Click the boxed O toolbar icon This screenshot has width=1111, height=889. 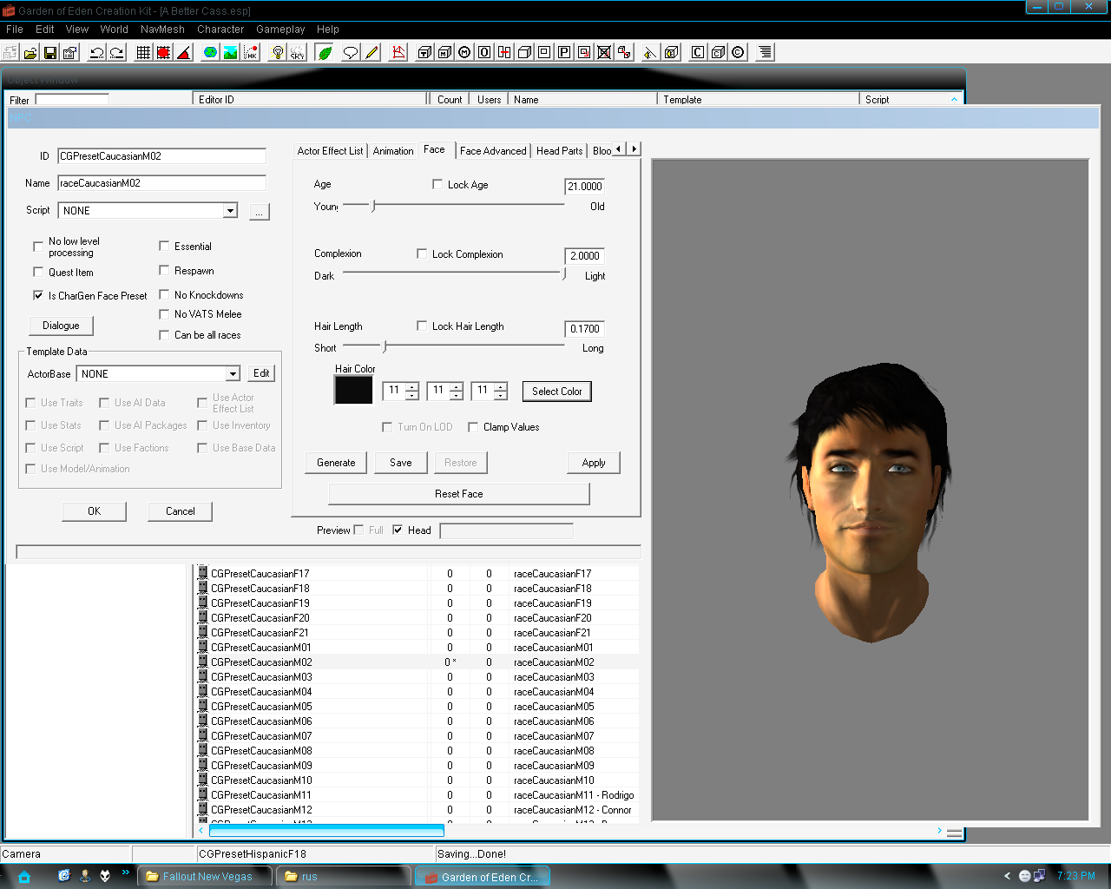tap(484, 53)
